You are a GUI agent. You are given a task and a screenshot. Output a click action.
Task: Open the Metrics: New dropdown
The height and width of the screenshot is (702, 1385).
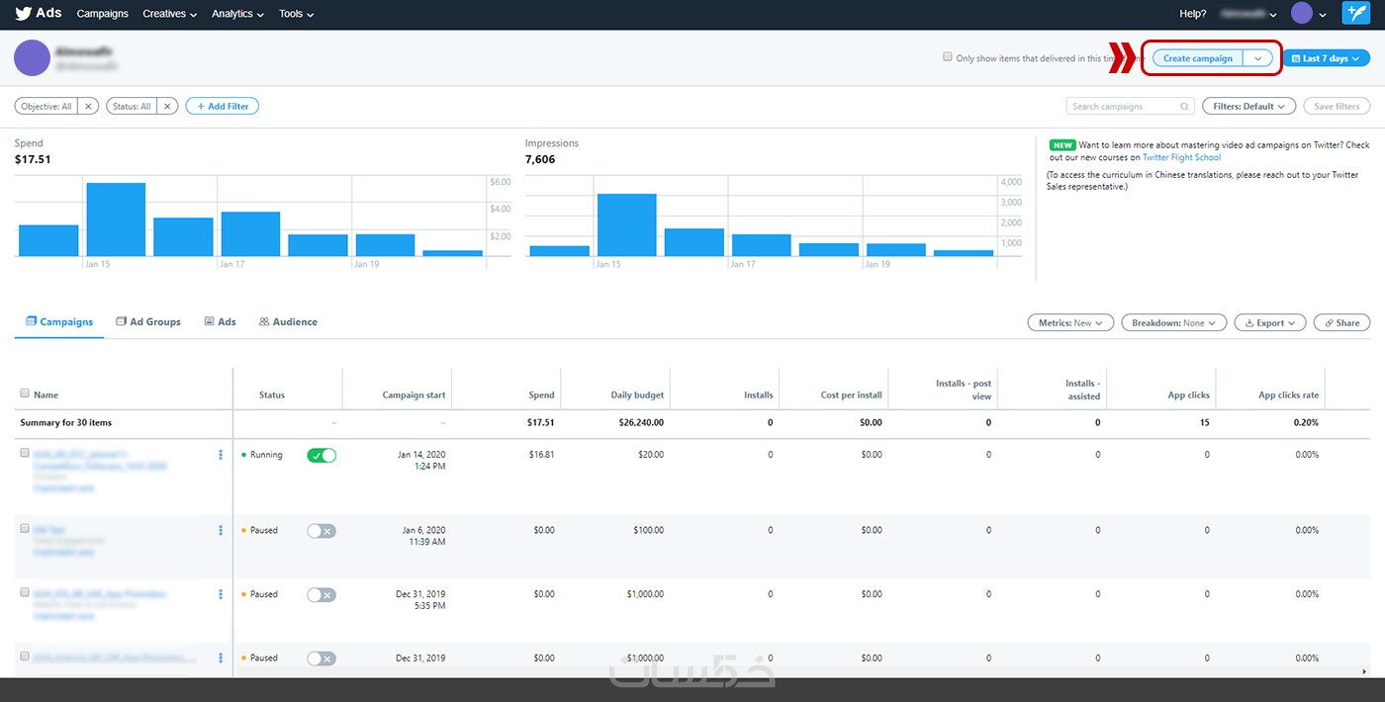(x=1070, y=322)
